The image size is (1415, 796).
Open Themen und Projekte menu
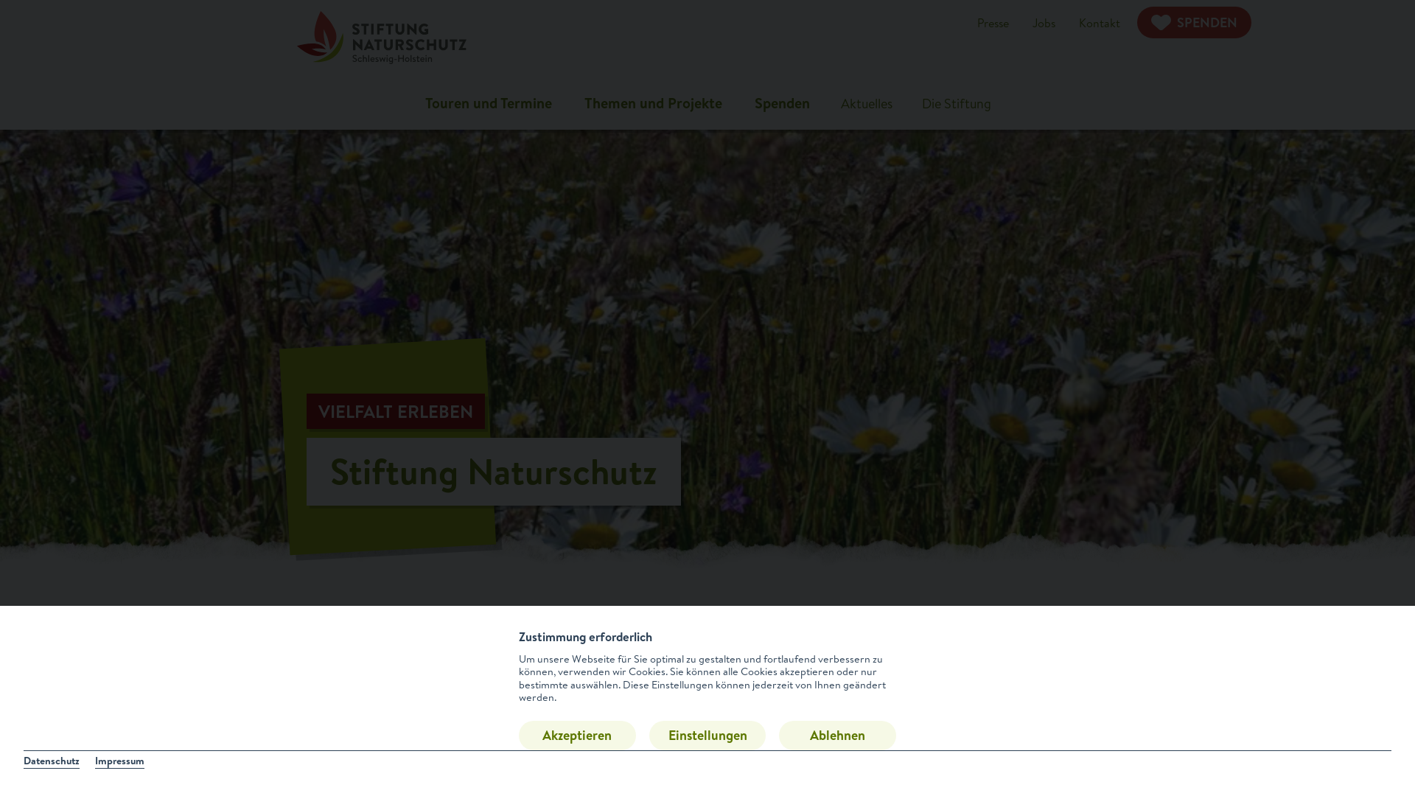[x=653, y=103]
